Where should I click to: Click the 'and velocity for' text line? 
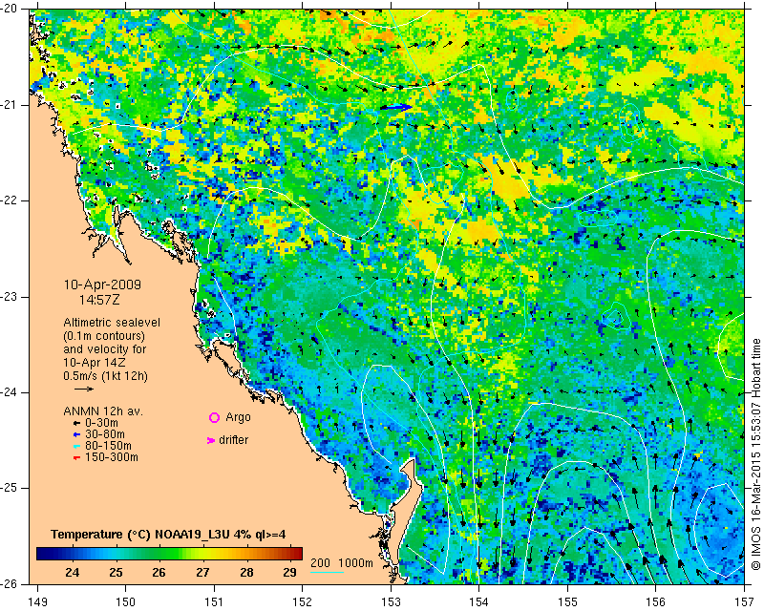(105, 349)
